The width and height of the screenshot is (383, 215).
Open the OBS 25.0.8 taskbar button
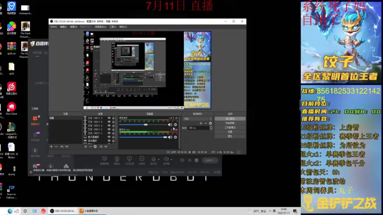point(63,211)
